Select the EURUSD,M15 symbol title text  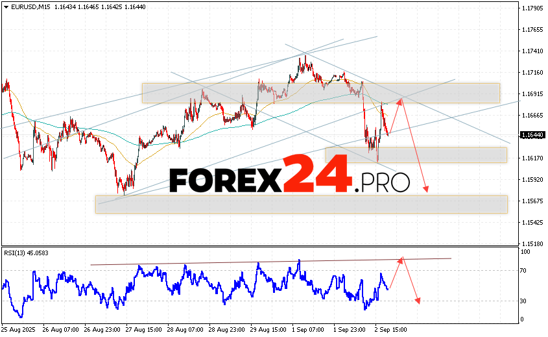[x=25, y=6]
